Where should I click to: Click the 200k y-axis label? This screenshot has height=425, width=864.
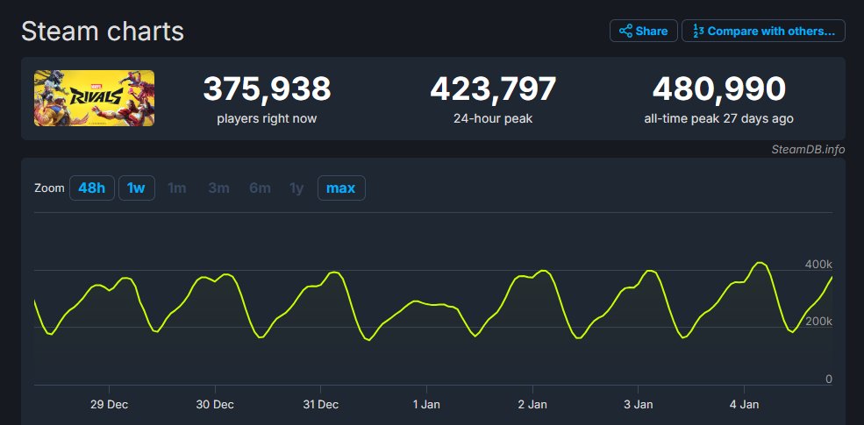coord(818,322)
